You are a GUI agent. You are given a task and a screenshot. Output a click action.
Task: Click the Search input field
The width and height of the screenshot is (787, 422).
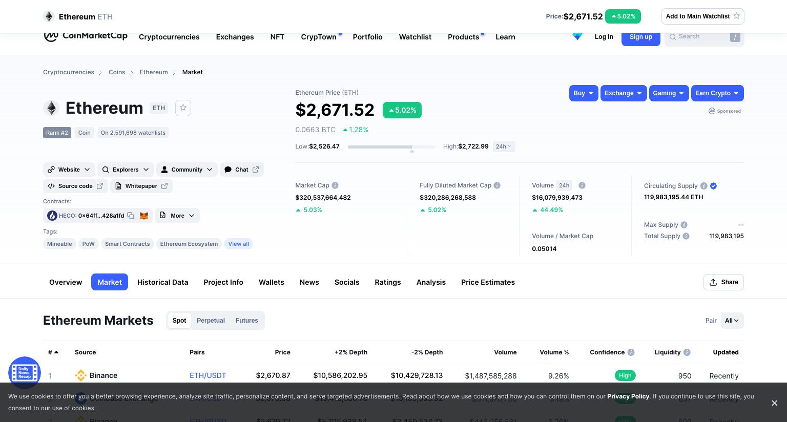pyautogui.click(x=704, y=37)
